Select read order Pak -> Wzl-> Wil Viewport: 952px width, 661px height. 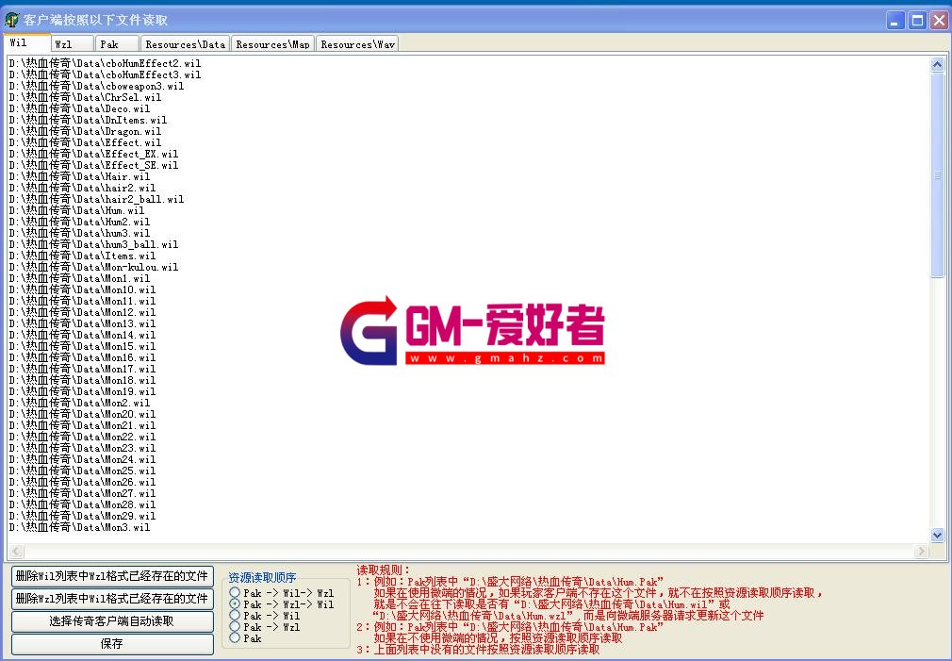point(282,604)
